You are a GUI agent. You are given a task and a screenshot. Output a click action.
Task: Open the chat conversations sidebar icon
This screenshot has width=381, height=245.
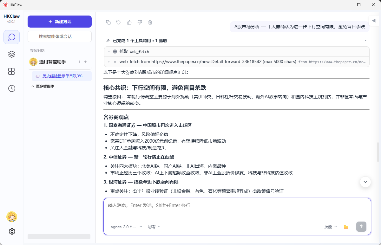point(12,37)
